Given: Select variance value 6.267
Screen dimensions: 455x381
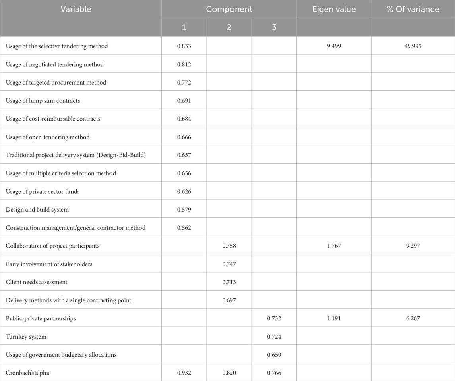Looking at the screenshot, I should click(413, 318).
